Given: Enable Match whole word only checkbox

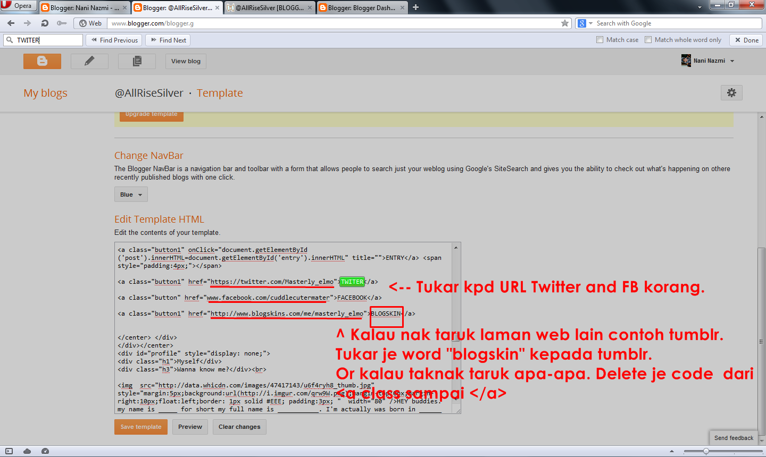Looking at the screenshot, I should (648, 40).
